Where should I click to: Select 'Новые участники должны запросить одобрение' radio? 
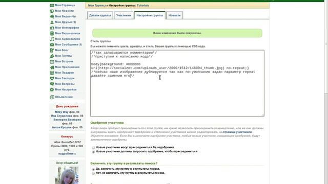click(x=93, y=152)
